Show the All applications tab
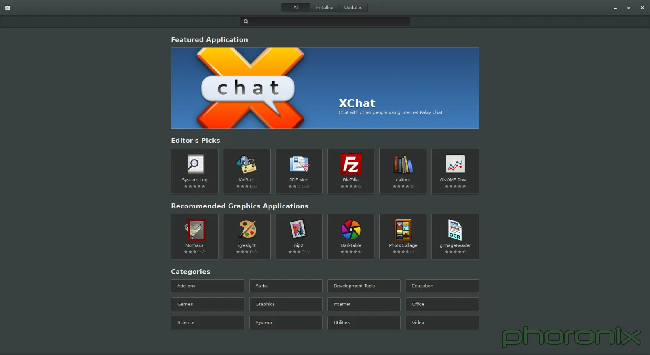 pyautogui.click(x=296, y=8)
